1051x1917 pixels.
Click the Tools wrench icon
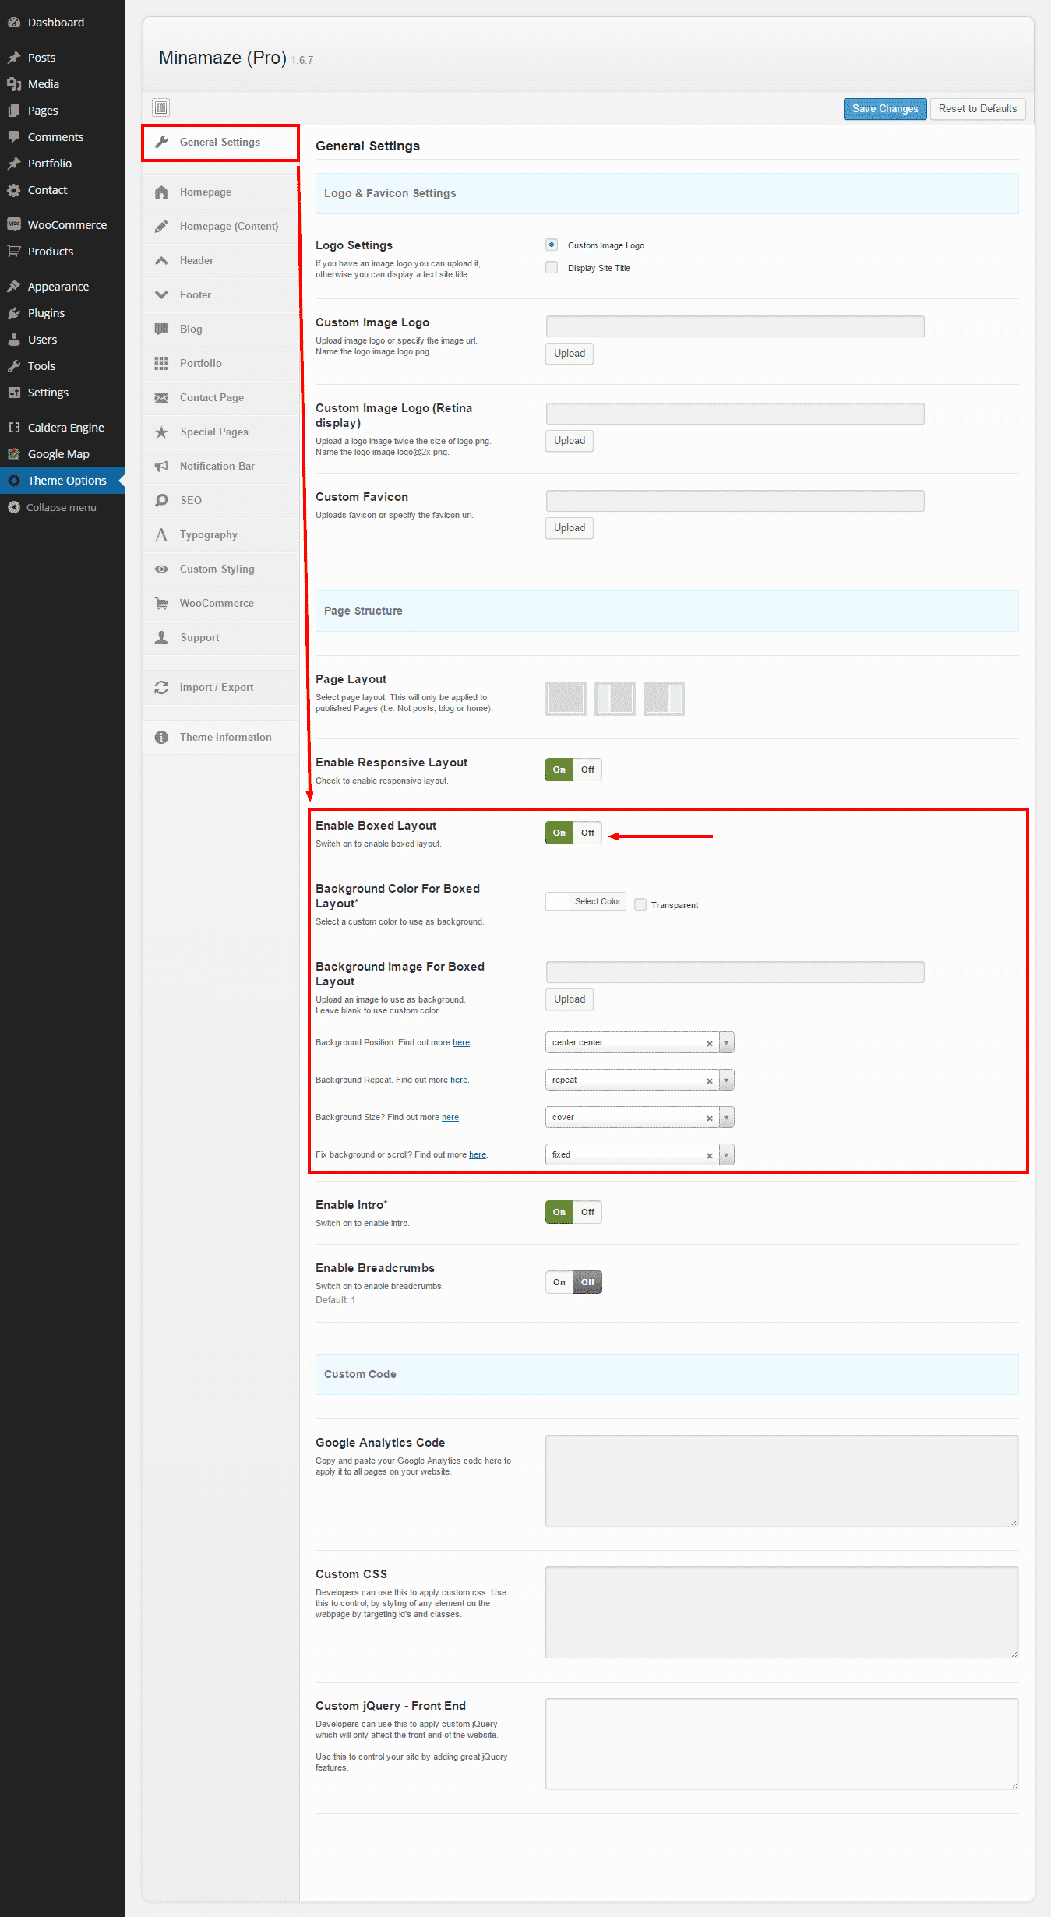coord(13,366)
